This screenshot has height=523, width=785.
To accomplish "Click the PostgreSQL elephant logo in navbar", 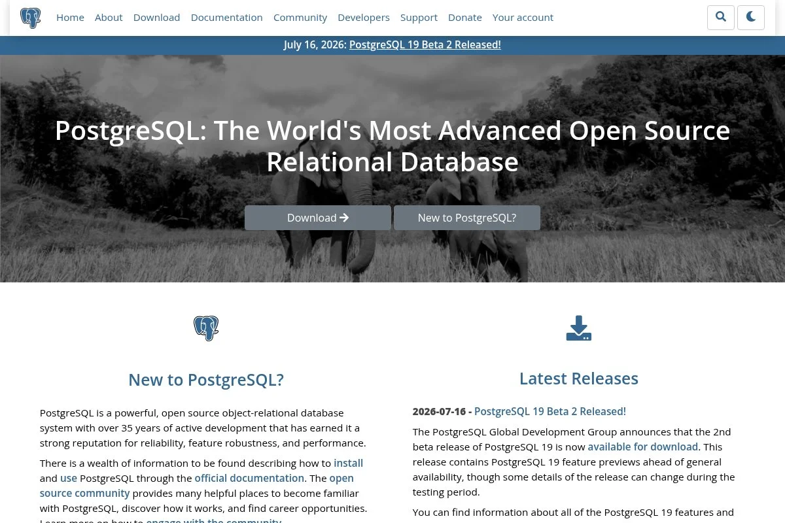I will [x=31, y=18].
